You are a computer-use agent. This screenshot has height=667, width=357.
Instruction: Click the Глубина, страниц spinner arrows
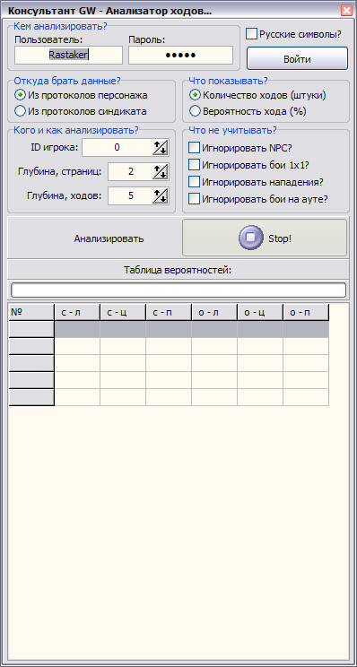click(x=161, y=172)
